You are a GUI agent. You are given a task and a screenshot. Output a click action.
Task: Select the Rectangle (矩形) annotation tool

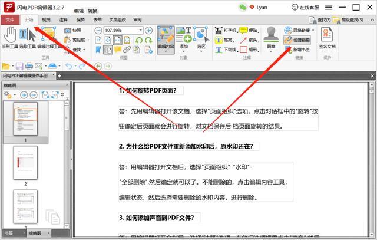click(249, 50)
